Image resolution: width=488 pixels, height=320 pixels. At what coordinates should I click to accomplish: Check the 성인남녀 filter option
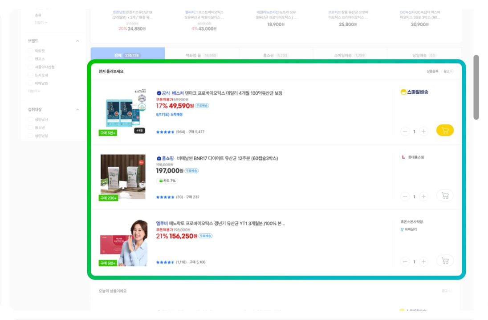pos(30,119)
